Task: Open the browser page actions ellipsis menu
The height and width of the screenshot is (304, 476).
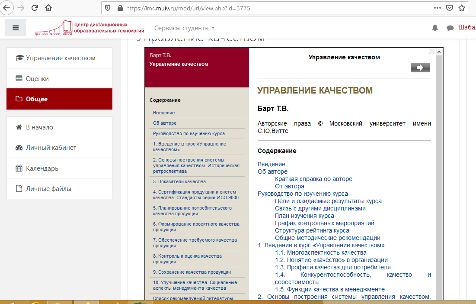Action: pyautogui.click(x=438, y=8)
